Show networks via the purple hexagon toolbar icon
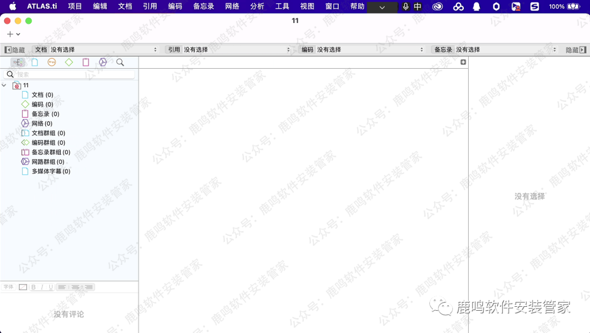The height and width of the screenshot is (333, 590). pos(103,63)
